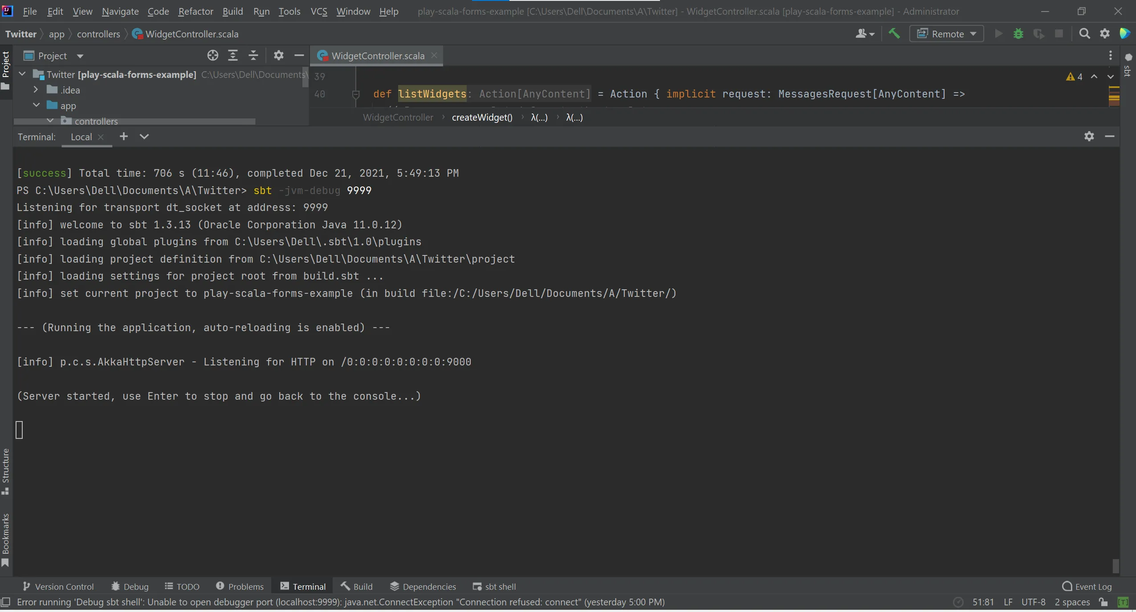1136x612 pixels.
Task: Toggle the sbt shell tool window
Action: click(494, 587)
